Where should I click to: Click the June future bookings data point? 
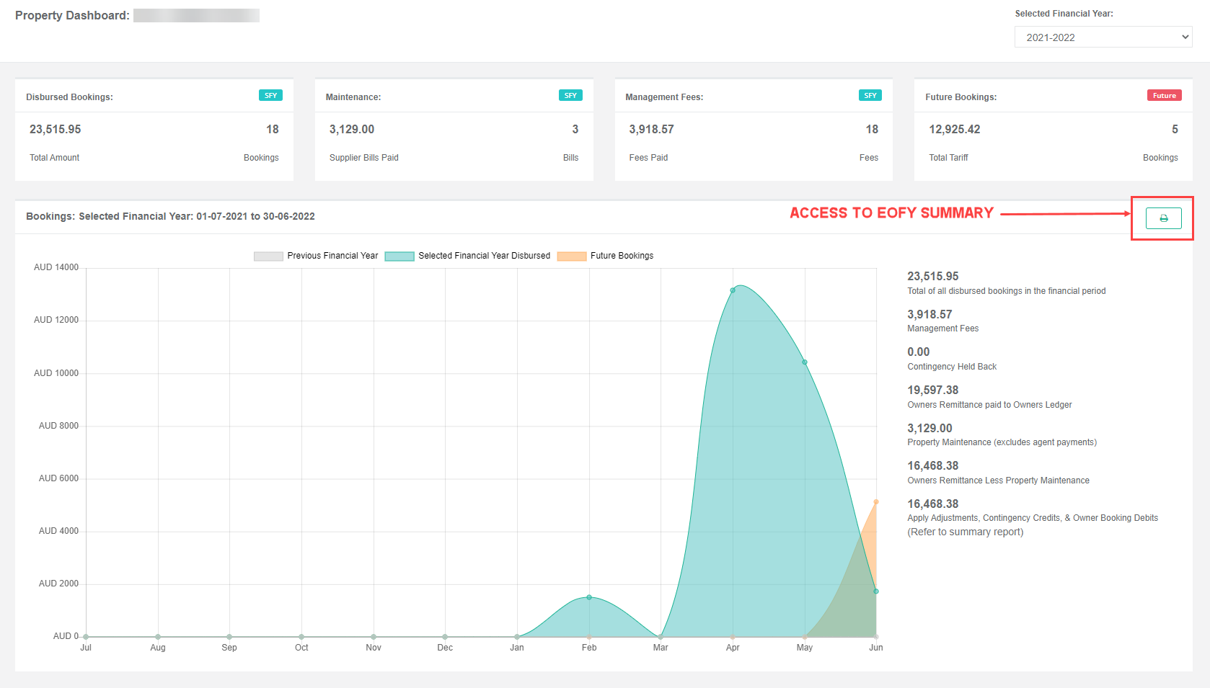[x=876, y=502]
